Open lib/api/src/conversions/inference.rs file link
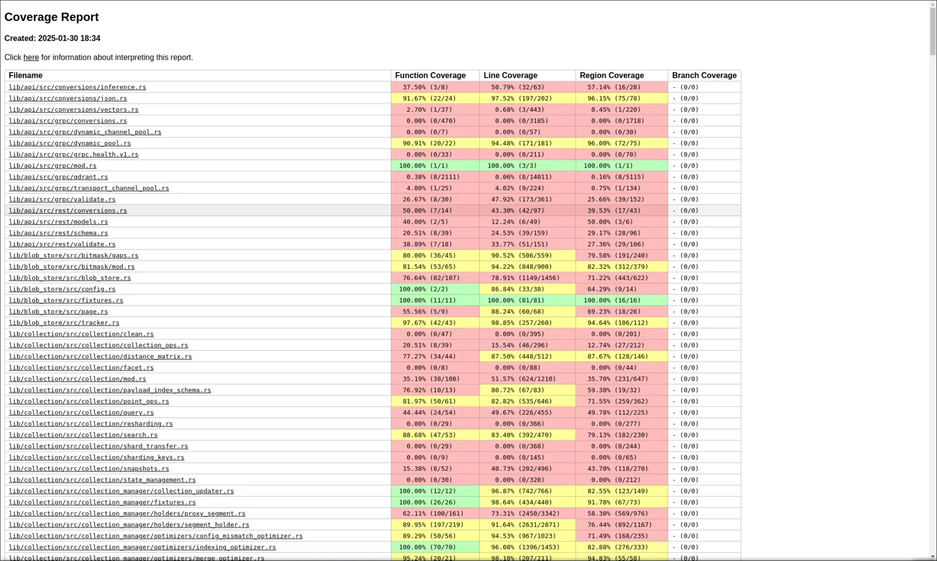937x561 pixels. (x=77, y=87)
